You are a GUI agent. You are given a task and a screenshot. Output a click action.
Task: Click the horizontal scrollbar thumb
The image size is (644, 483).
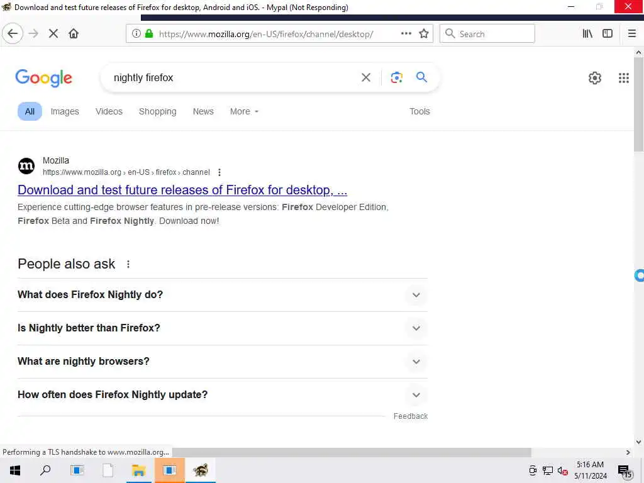(x=352, y=452)
